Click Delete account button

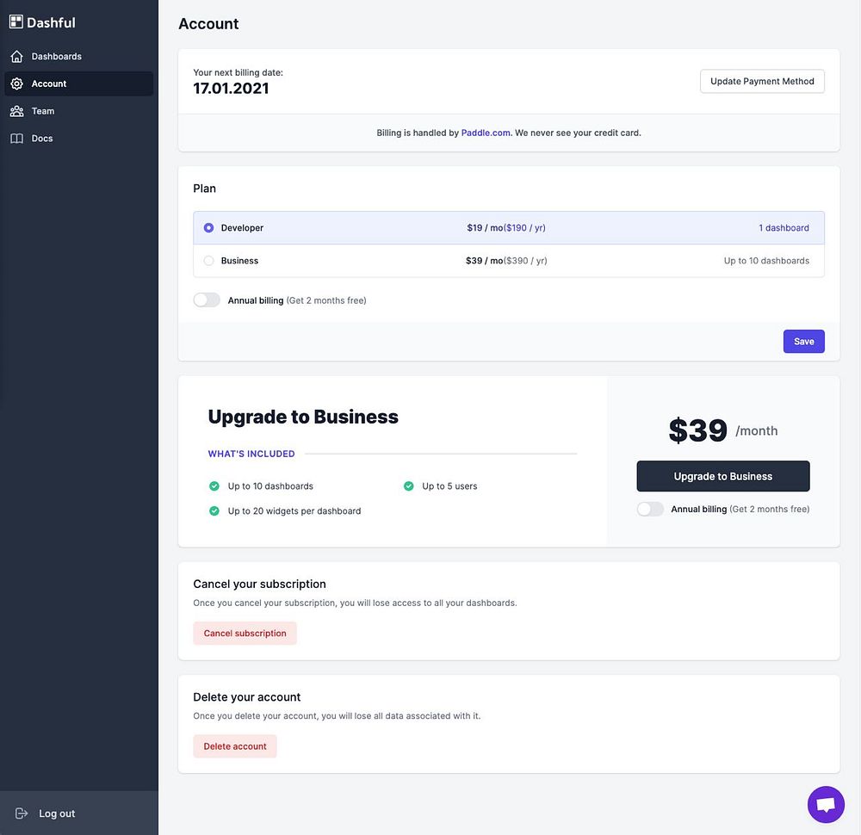pyautogui.click(x=235, y=746)
